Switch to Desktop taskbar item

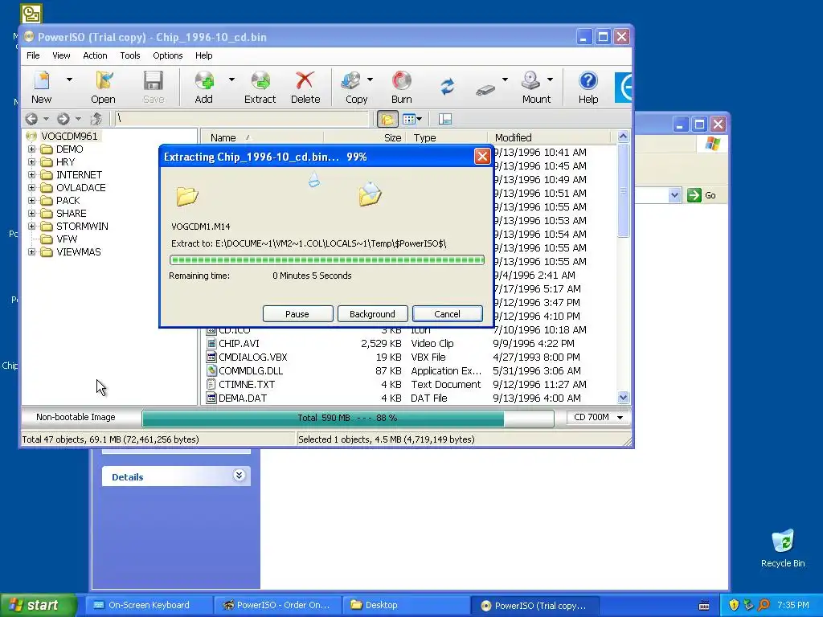pos(404,605)
